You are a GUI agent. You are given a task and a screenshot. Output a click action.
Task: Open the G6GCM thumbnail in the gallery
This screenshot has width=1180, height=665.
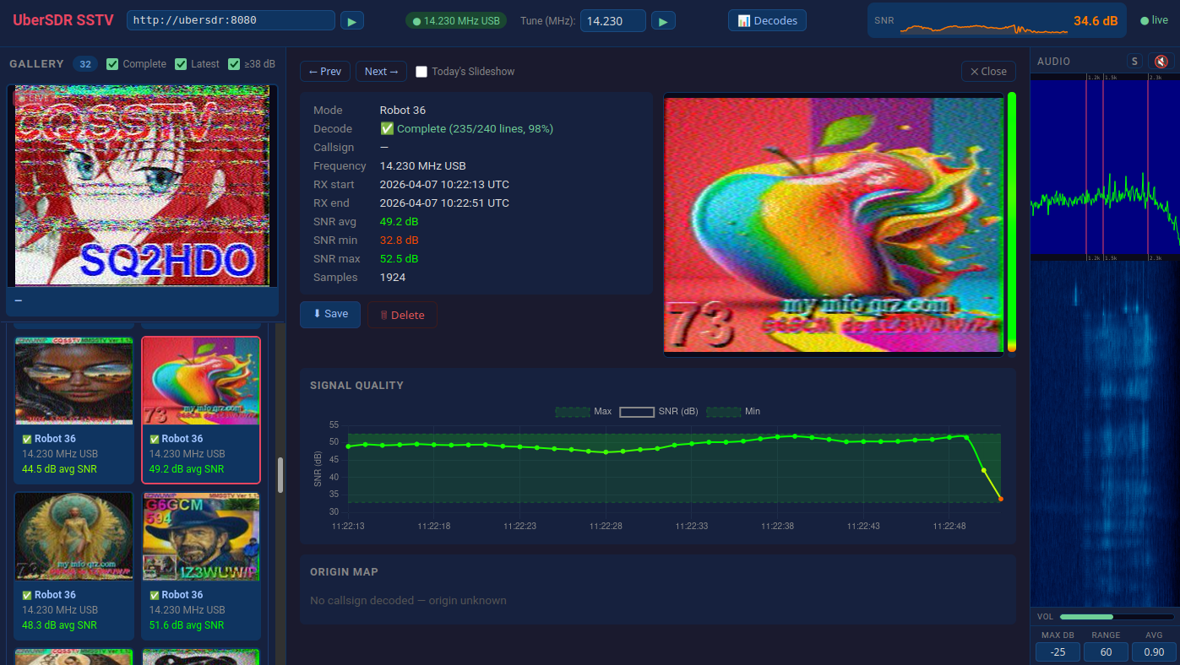(201, 537)
